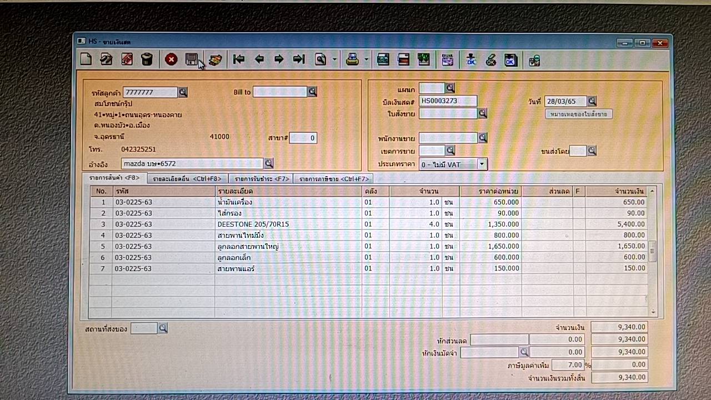This screenshot has width=711, height=400.
Task: Switch to รายการภาษีขาย <Ctrl+F7> tab
Action: 334,179
